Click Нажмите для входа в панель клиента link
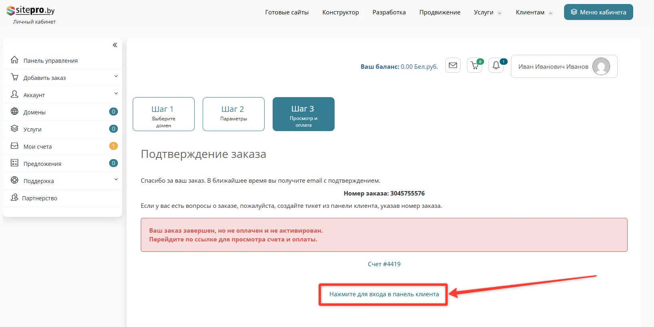This screenshot has height=327, width=654. 384,294
